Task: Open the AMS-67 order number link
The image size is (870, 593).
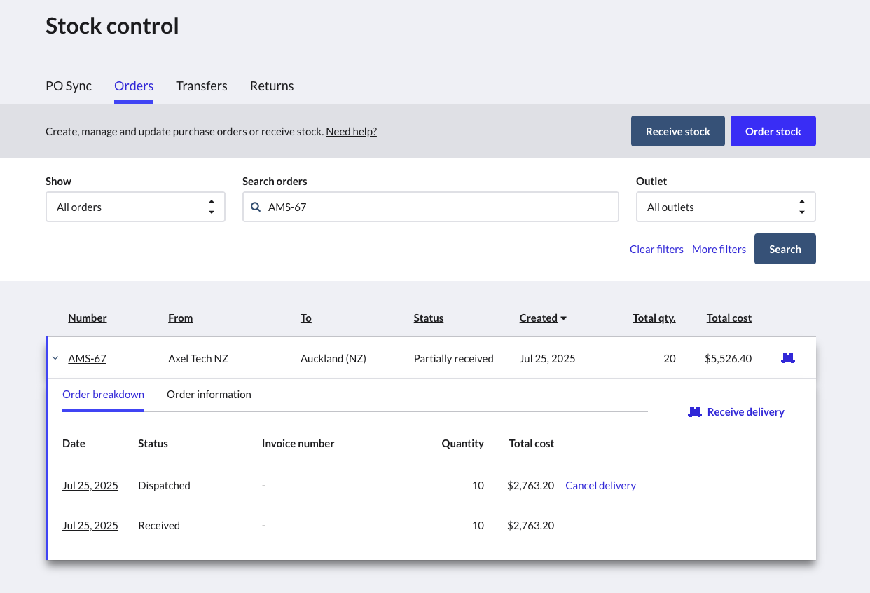Action: pyautogui.click(x=87, y=358)
